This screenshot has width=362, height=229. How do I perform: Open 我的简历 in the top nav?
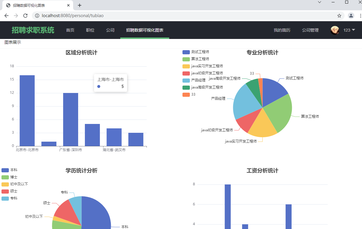coord(282,30)
